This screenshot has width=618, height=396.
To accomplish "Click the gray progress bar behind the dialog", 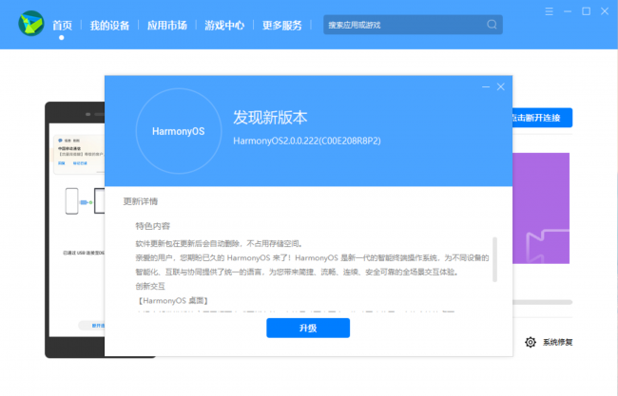I will click(542, 302).
